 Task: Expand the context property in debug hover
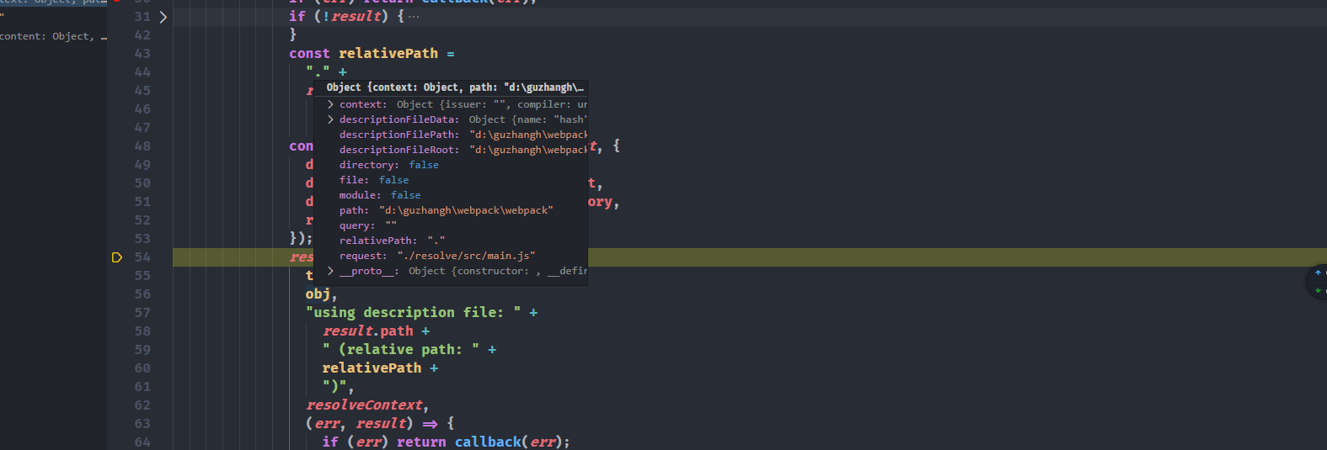tap(331, 104)
